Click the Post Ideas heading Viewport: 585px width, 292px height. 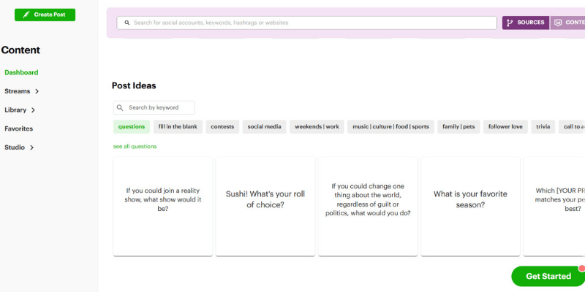[134, 85]
